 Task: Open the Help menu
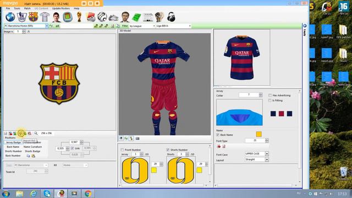76,8
